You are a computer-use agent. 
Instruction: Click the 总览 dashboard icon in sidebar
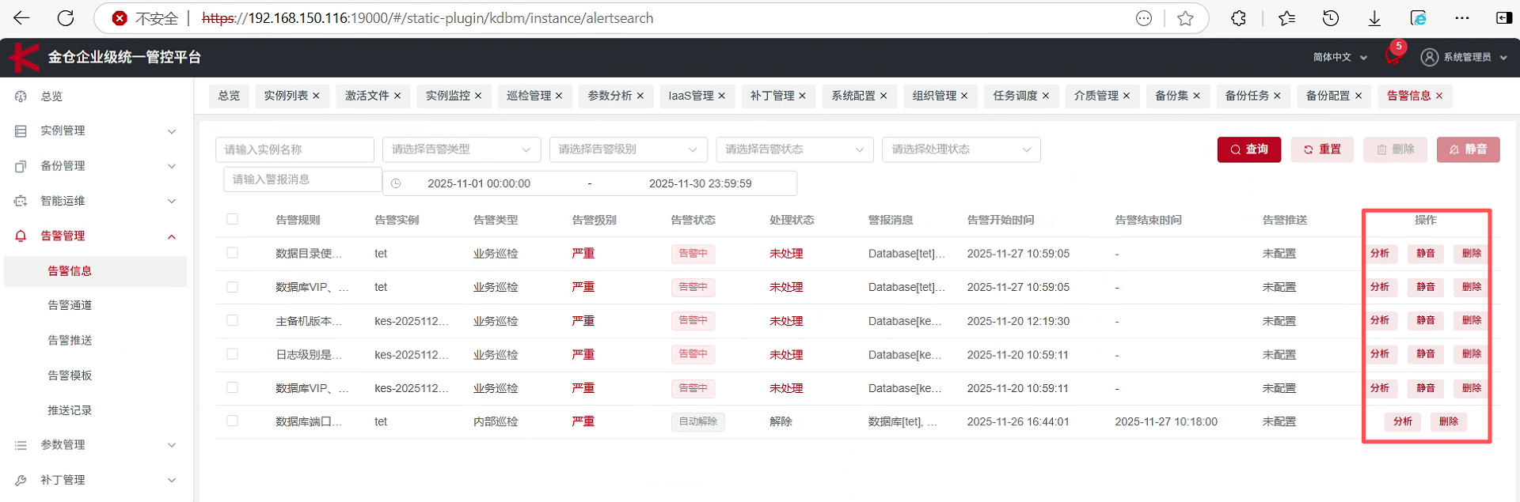point(21,96)
